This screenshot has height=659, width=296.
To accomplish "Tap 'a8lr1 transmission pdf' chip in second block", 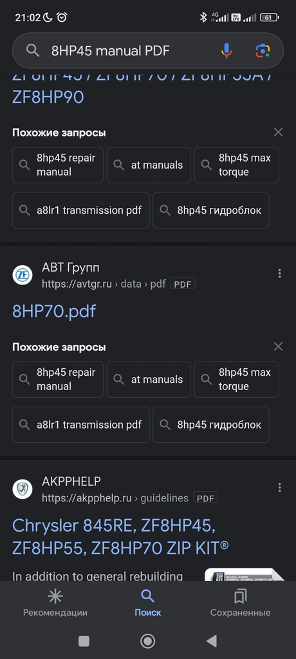I will coord(80,425).
